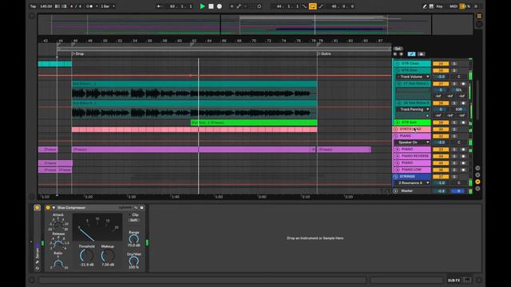Select the pink SYNTH LEAD clip
This screenshot has height=287, width=511.
pyautogui.click(x=194, y=129)
